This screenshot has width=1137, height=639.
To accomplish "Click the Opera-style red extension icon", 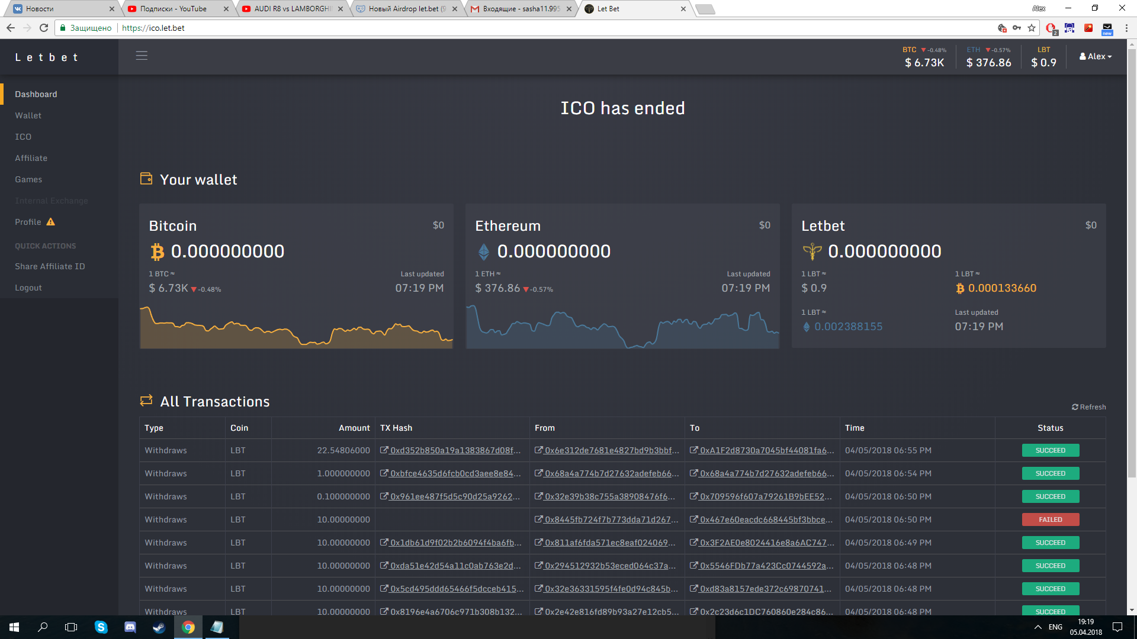I will tap(1051, 28).
